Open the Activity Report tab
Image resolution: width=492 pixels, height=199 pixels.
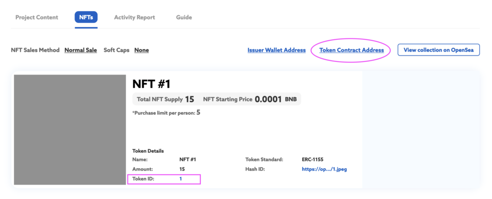point(135,17)
